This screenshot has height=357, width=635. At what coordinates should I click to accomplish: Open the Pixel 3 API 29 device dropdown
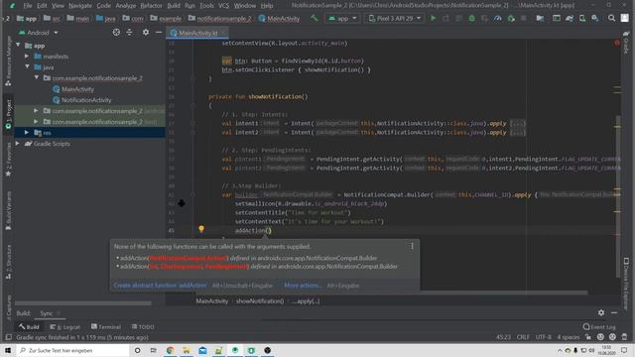point(395,18)
